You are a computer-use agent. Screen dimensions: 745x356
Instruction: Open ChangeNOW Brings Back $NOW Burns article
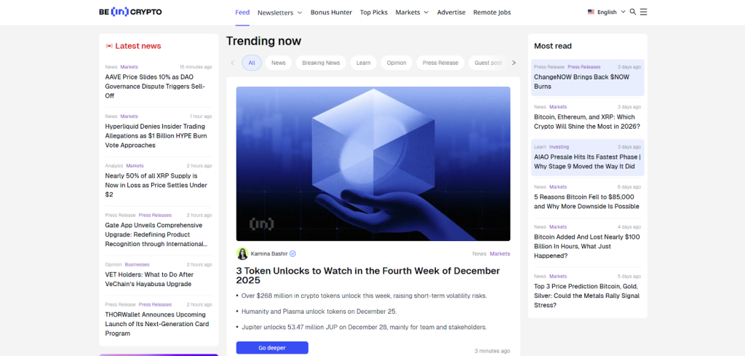[x=581, y=82]
